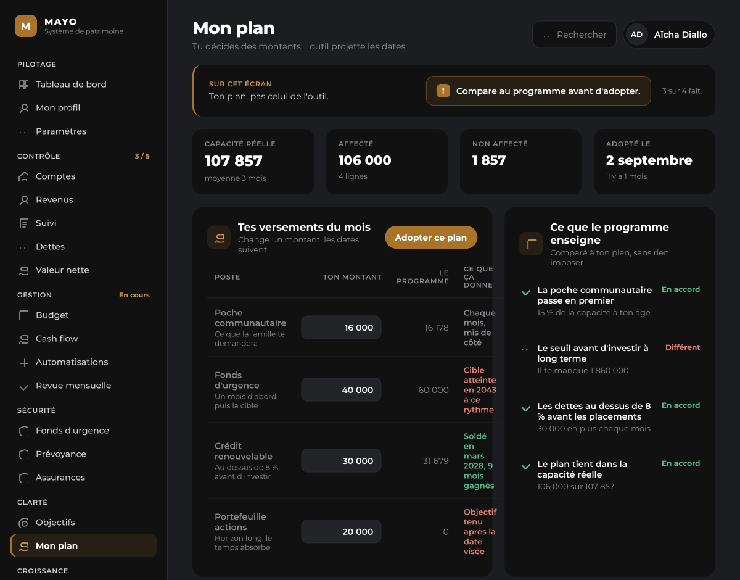Edit the Portefeuille actions amount 20 000
The width and height of the screenshot is (740, 580).
tap(341, 532)
